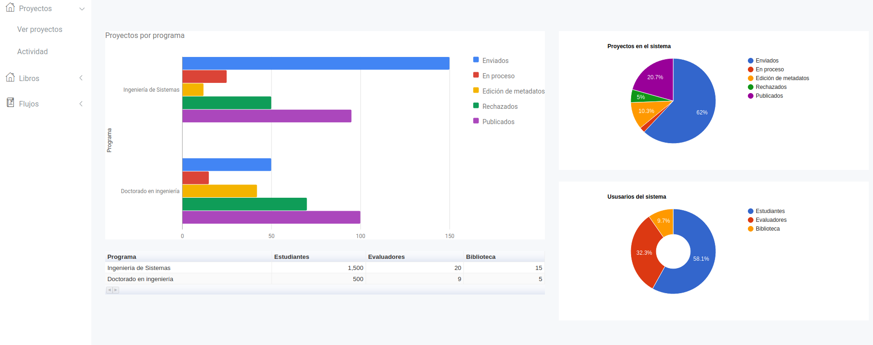Click the orange Biblioteca legend dot
This screenshot has width=873, height=345.
pyautogui.click(x=750, y=229)
